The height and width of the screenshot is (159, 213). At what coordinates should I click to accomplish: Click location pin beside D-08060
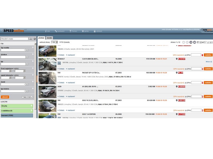(177, 87)
